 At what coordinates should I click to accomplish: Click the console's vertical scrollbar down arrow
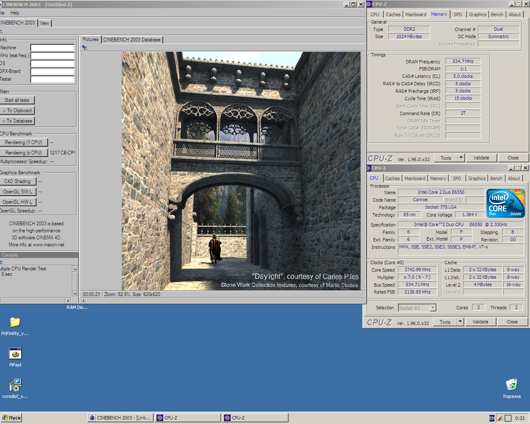75,294
